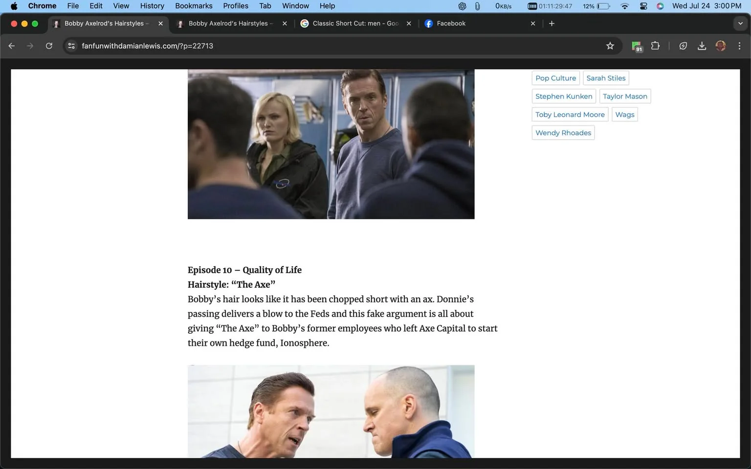Click the paperclip menu bar icon
The image size is (751, 469).
point(477,6)
